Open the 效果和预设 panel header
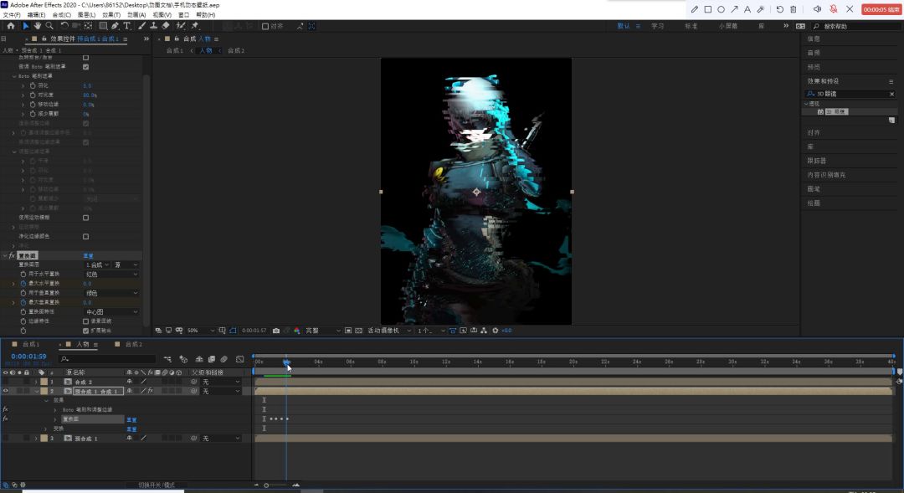 (823, 81)
